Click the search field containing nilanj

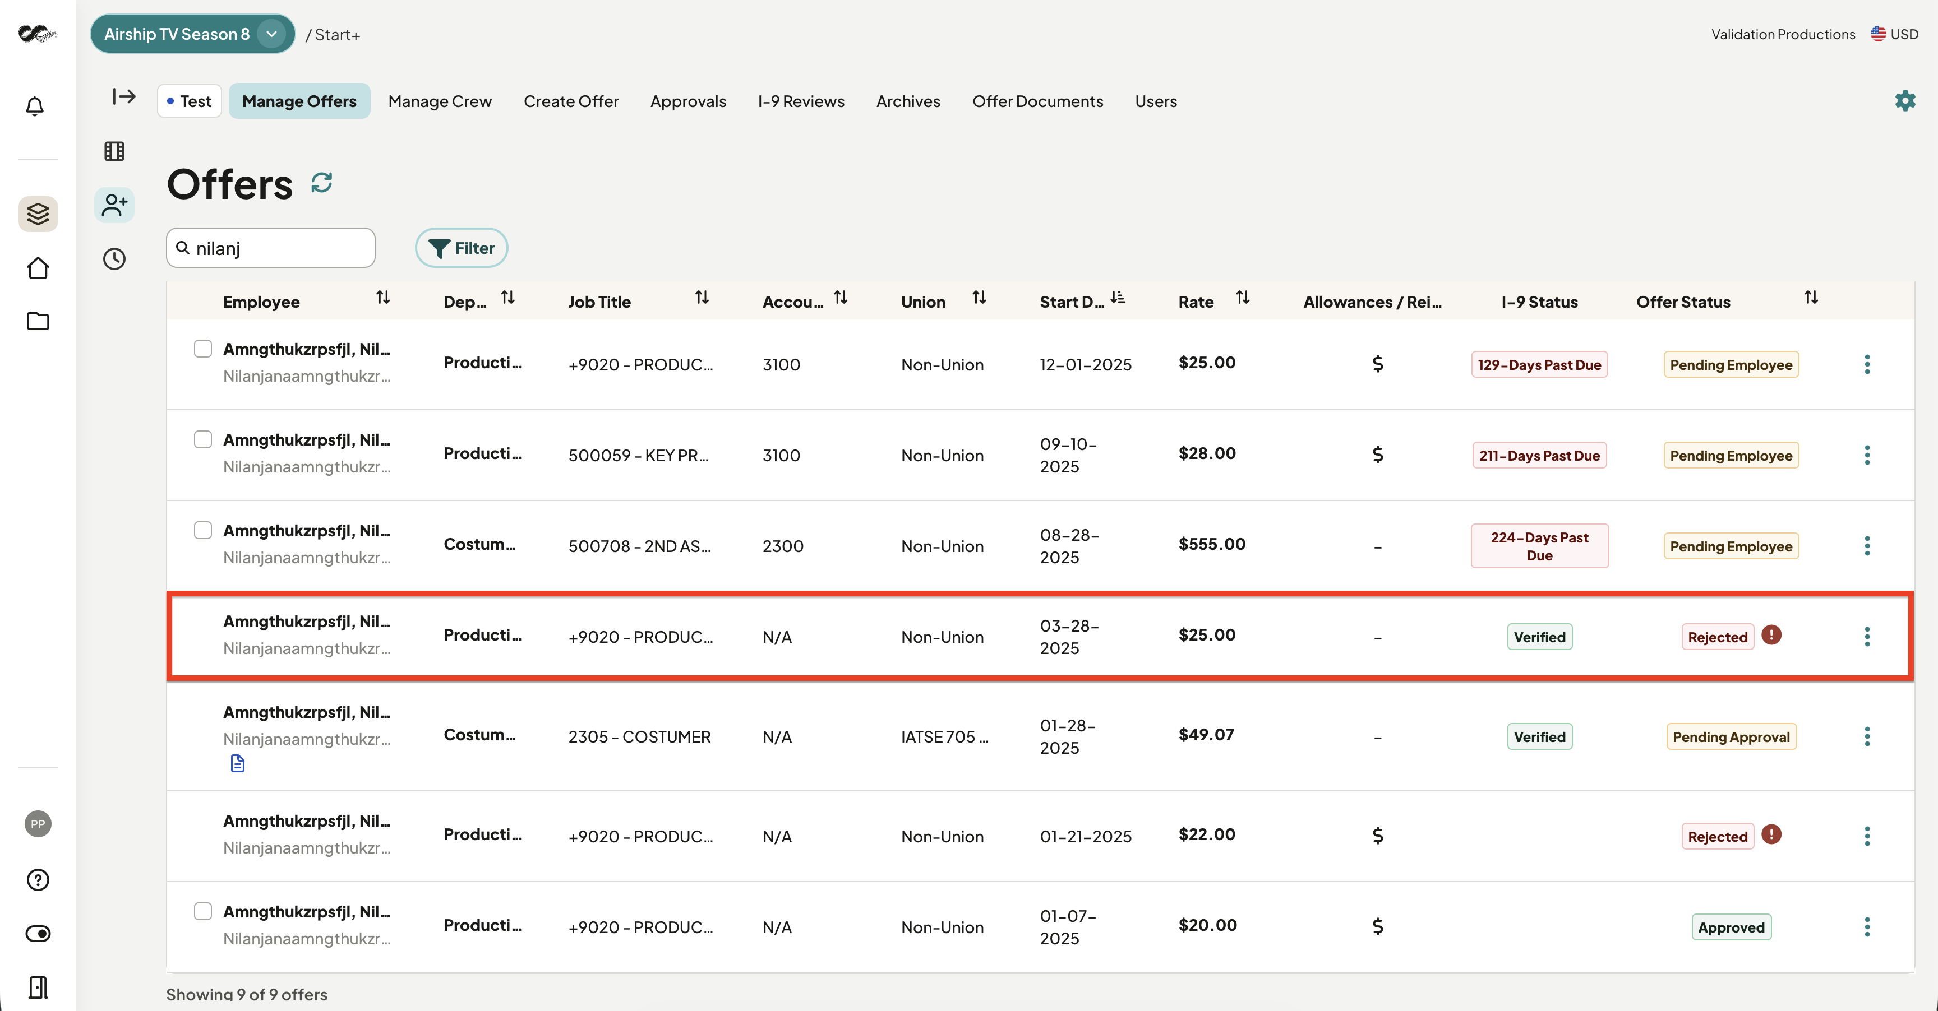[x=271, y=248]
